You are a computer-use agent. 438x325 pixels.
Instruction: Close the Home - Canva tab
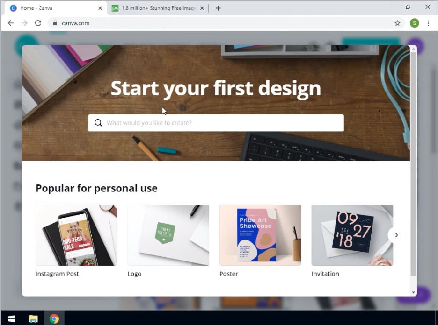100,8
